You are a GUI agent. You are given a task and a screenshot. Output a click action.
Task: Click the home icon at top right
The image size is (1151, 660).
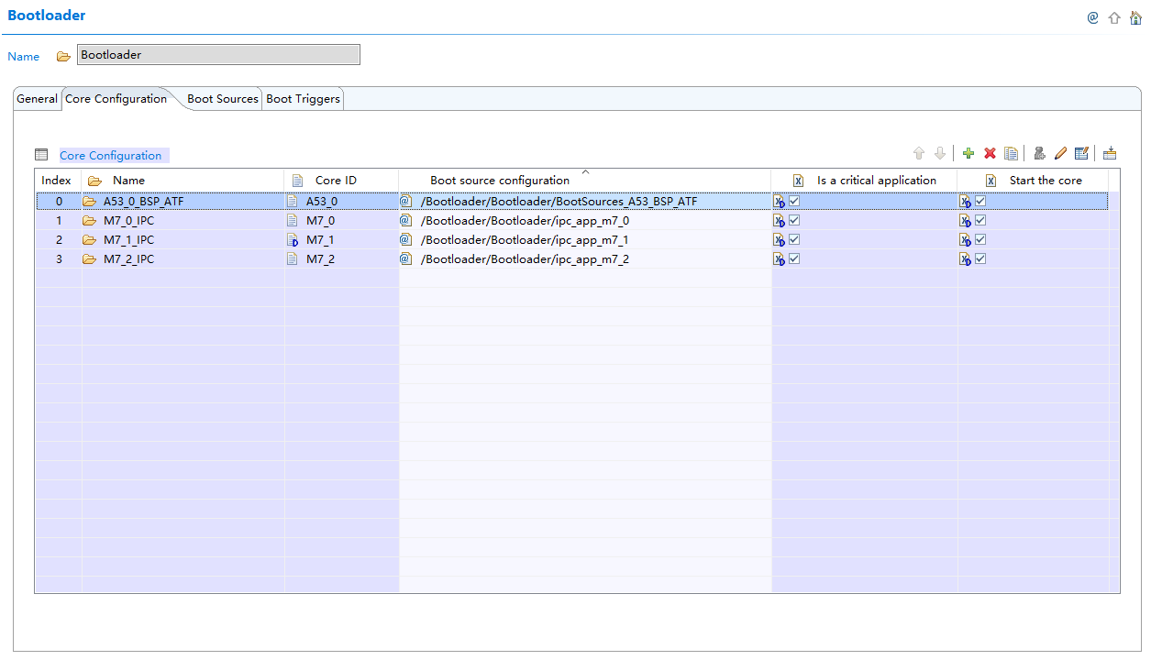[x=1135, y=17]
